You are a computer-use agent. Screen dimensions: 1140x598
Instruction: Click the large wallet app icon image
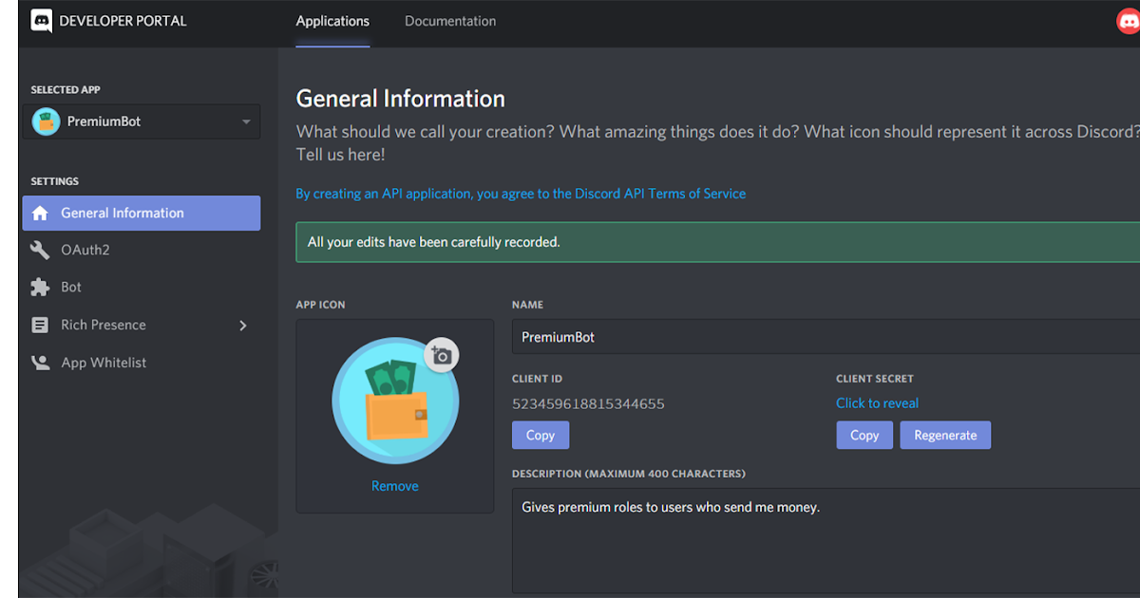click(x=395, y=401)
